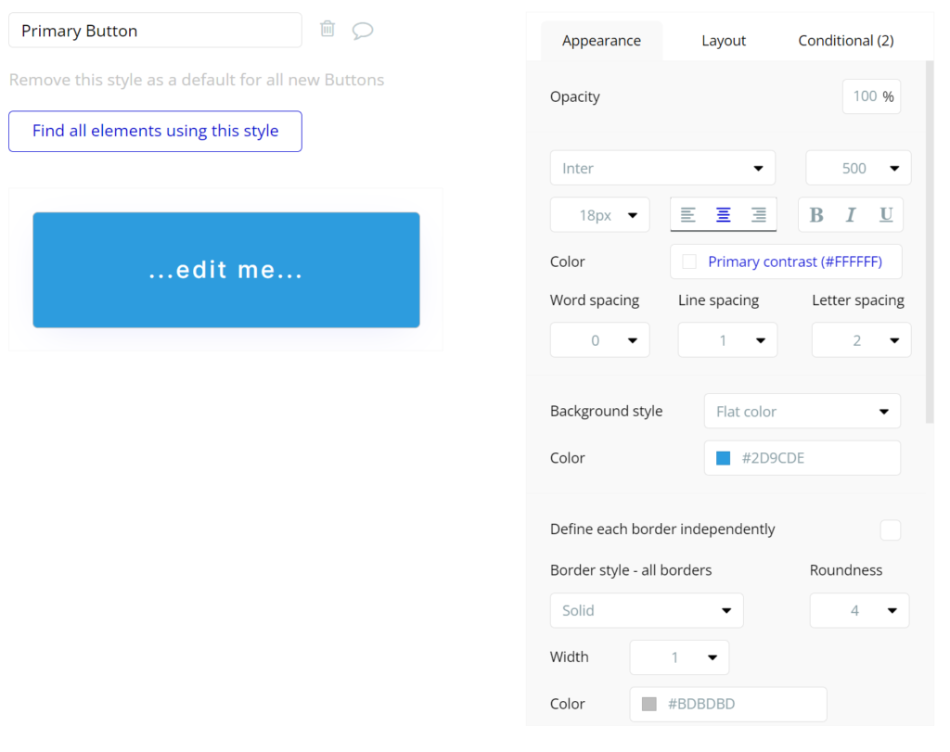Align text right
This screenshot has height=752, width=950.
coord(759,214)
